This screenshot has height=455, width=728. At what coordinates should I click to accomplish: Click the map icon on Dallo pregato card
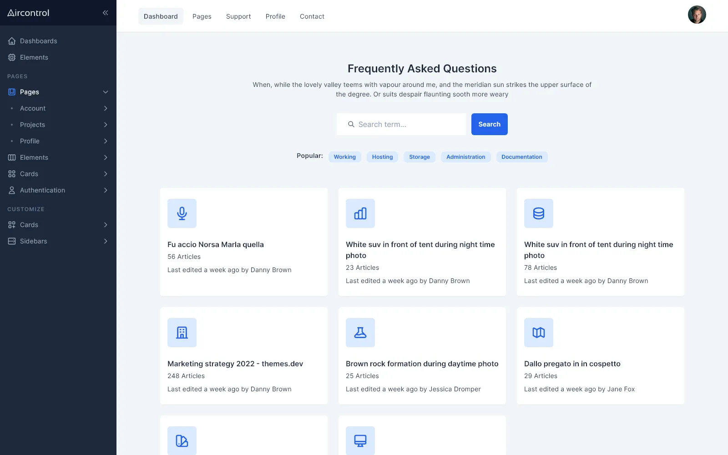click(x=539, y=333)
